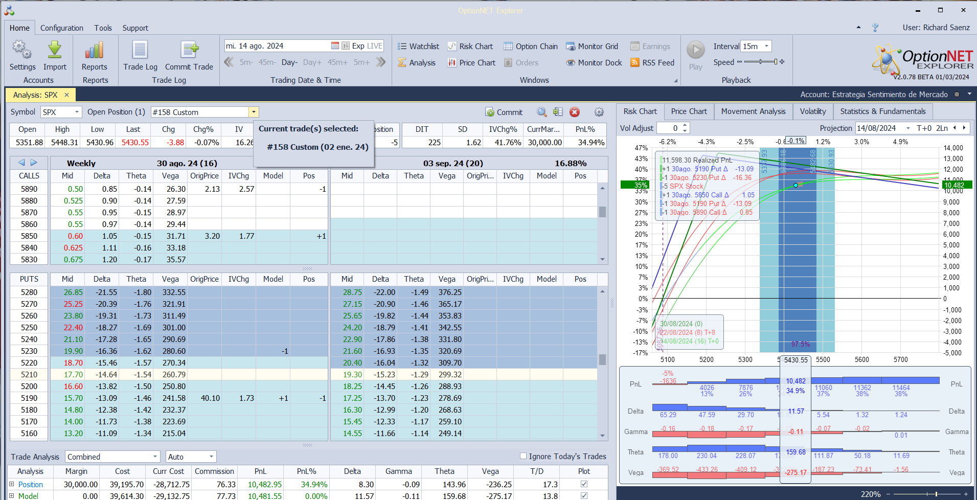Screen dimensions: 977x500
Task: Open the Interval 15m dropdown
Action: (x=766, y=47)
